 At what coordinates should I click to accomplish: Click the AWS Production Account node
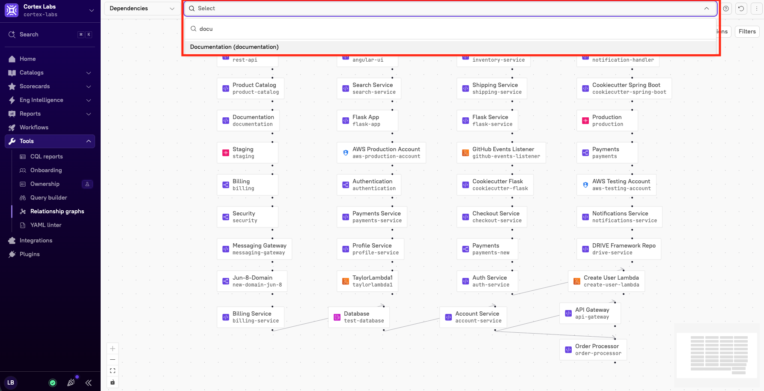[381, 152]
